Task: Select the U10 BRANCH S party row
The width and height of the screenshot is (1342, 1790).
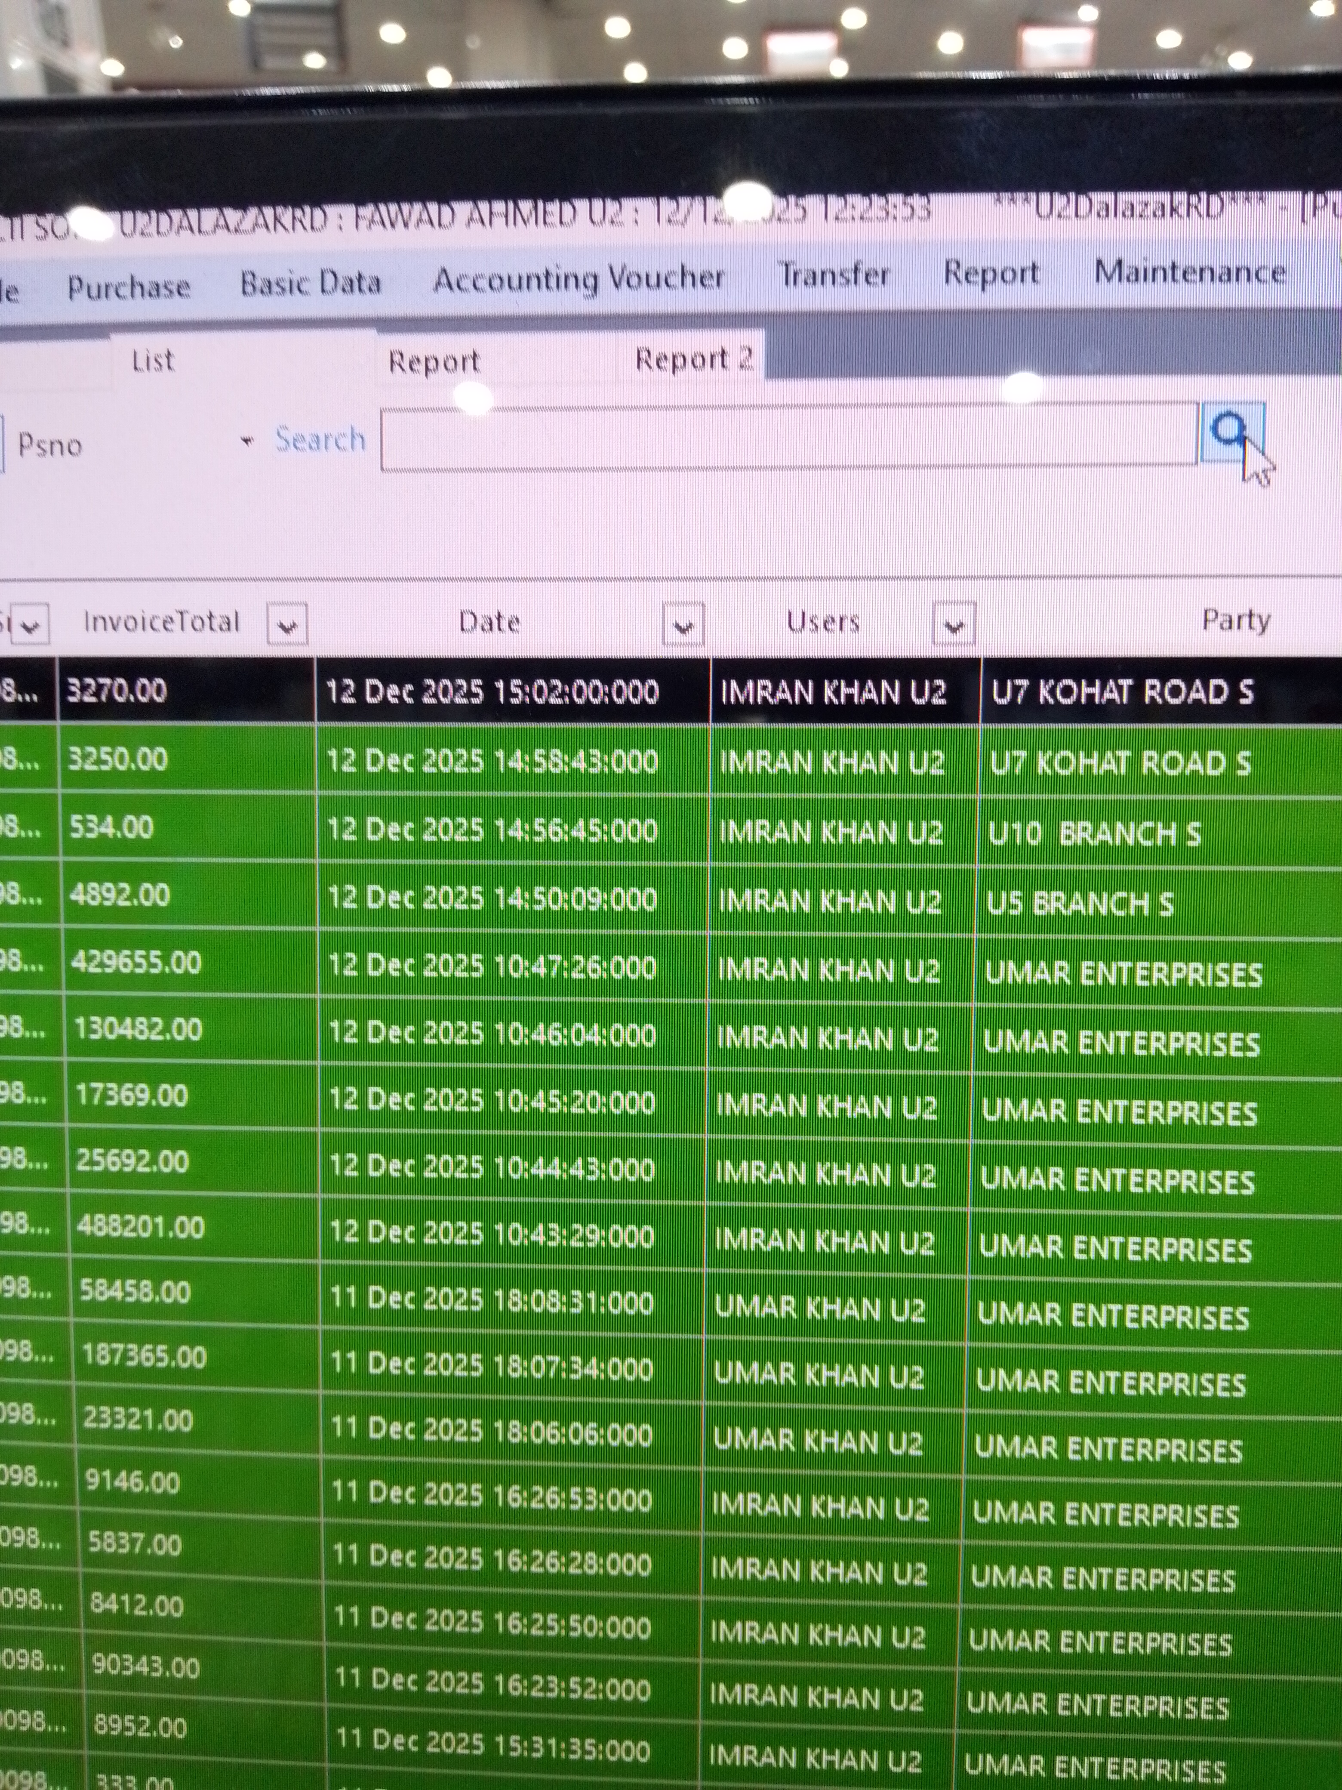Action: click(x=1094, y=833)
